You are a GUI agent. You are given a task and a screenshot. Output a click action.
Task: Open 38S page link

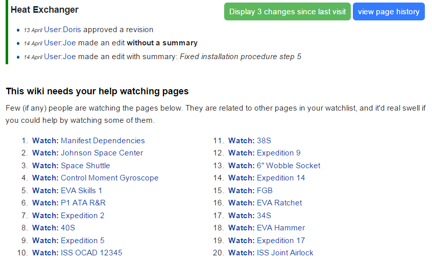264,141
